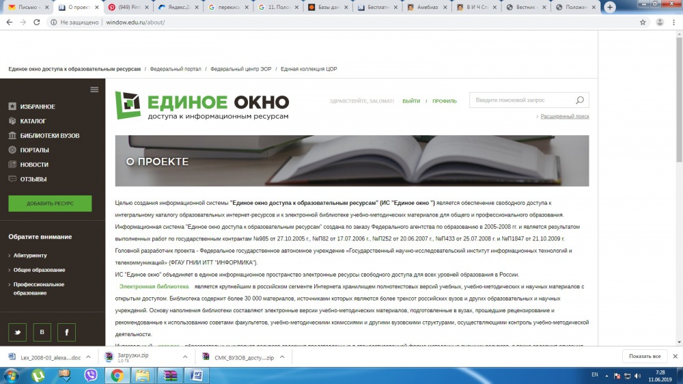
Task: Click the hamburger menu icon in sidebar
Action: coord(94,90)
